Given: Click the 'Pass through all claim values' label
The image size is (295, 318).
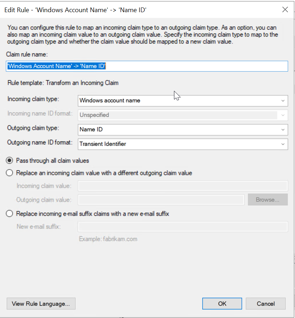Looking at the screenshot, I should pos(53,161).
